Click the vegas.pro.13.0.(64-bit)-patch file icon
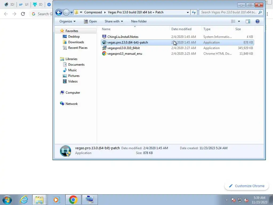Image resolution: width=273 pixels, height=205 pixels. pyautogui.click(x=104, y=42)
